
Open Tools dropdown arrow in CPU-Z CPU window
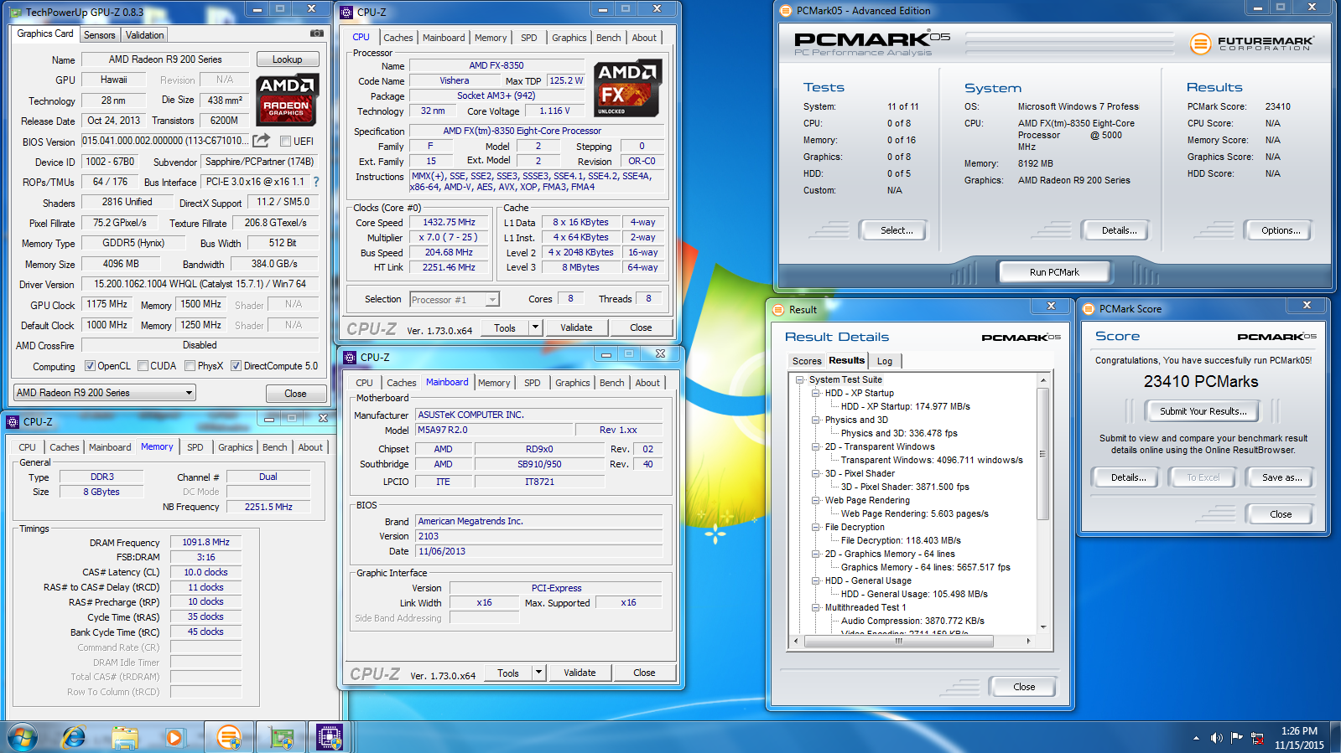click(535, 328)
